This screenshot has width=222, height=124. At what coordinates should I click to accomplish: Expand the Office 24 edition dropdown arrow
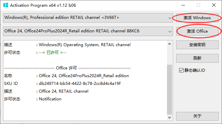coord(170,31)
